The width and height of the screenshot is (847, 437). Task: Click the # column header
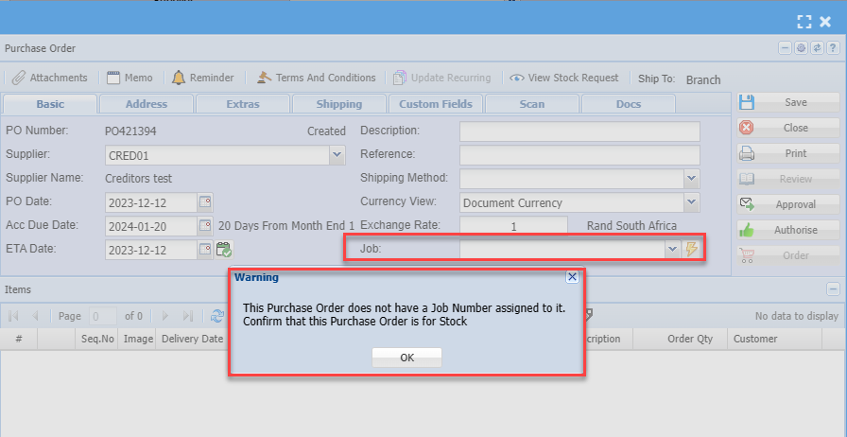(x=19, y=340)
